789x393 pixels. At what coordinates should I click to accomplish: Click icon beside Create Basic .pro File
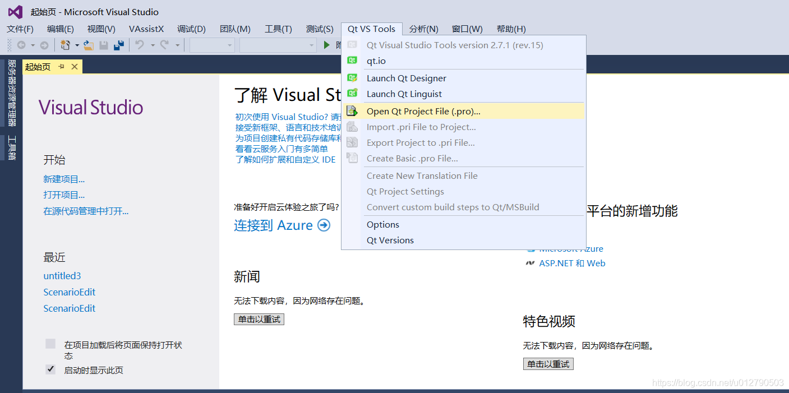352,158
